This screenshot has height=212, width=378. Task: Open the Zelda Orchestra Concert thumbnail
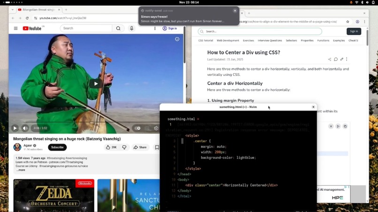pos(54,196)
